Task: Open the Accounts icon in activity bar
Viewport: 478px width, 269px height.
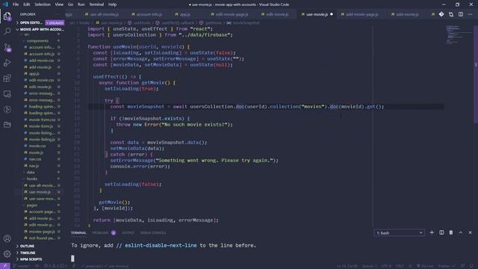Action: pos(7,238)
